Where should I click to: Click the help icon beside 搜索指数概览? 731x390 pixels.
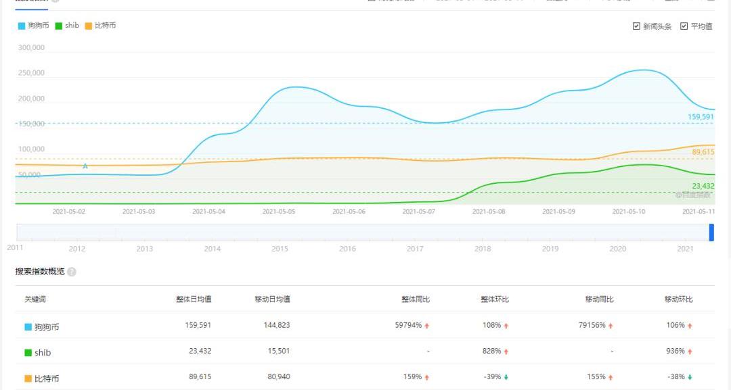pyautogui.click(x=72, y=272)
